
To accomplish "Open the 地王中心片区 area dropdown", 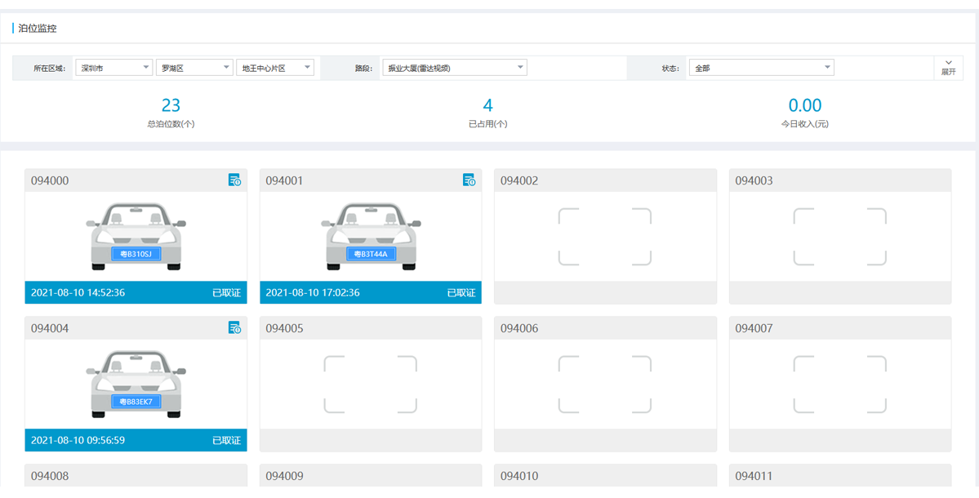I will tap(274, 68).
